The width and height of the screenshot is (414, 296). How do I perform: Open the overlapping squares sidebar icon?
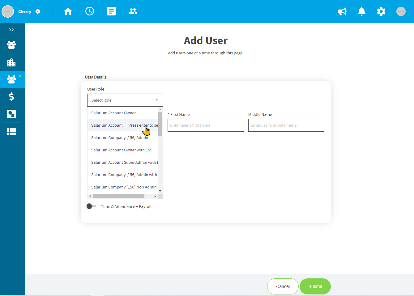tap(11, 114)
